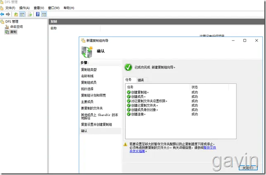This screenshot has height=175, width=266.
Task: Open the 文件(F) menu
Action: click(x=10, y=8)
